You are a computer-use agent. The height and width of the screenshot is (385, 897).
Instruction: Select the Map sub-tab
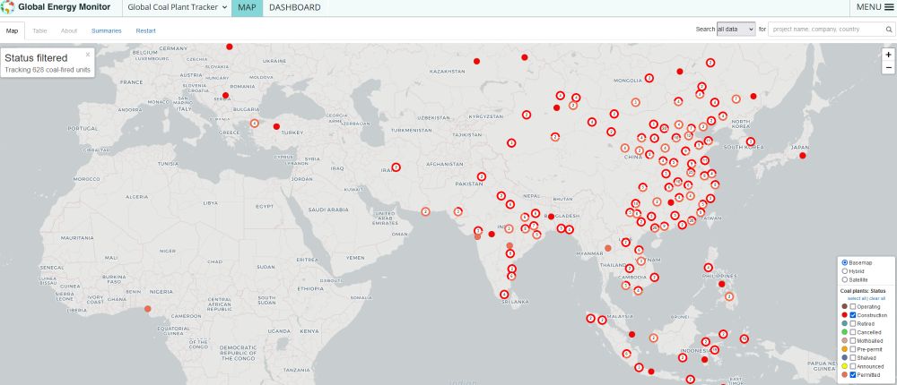pos(12,30)
